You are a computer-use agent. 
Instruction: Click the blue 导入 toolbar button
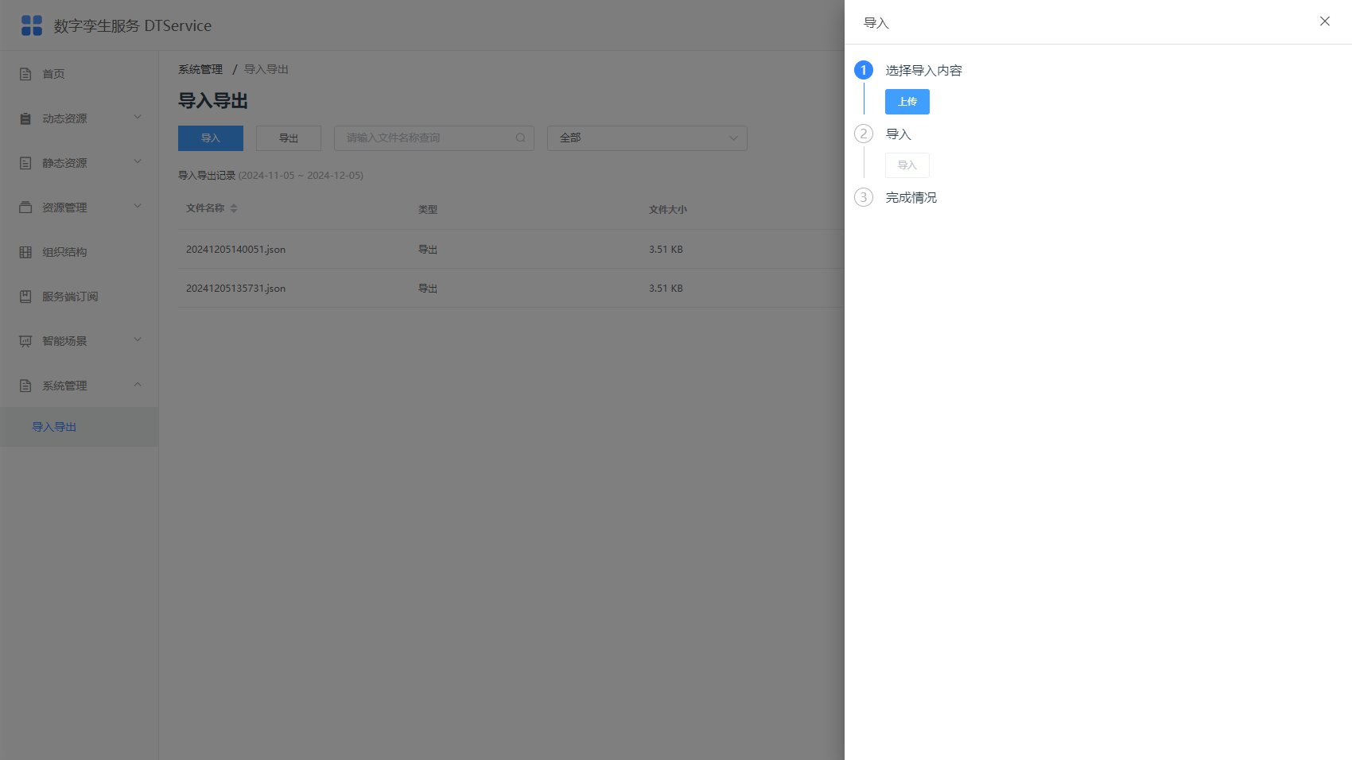click(x=211, y=138)
